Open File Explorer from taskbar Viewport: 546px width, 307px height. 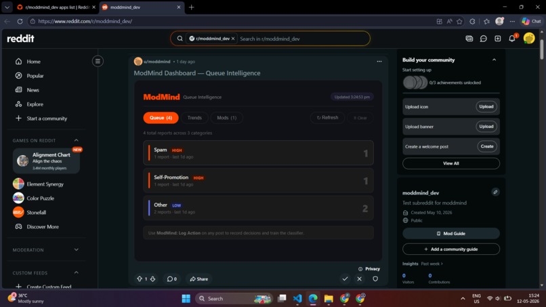point(329,299)
